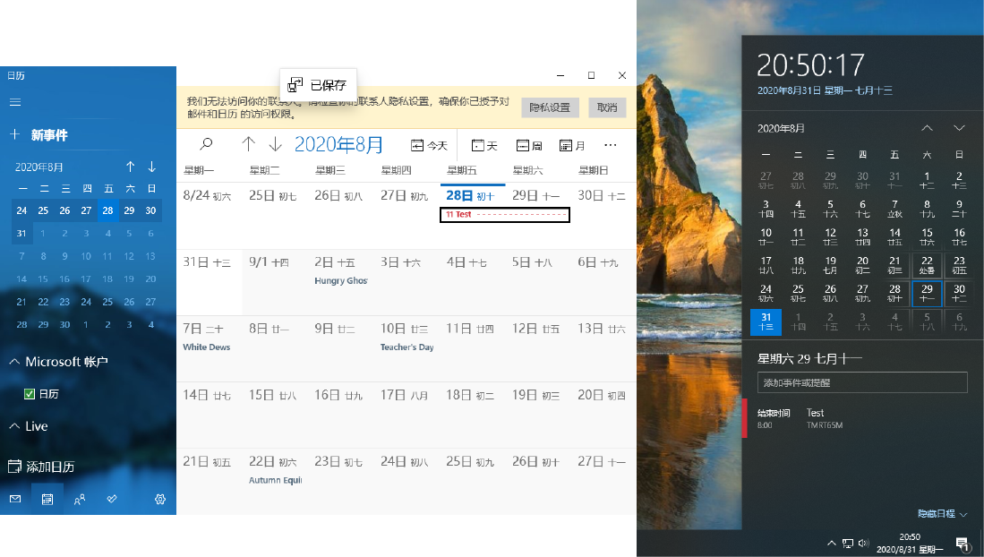
Task: Open the Test event on 28日
Action: [x=506, y=215]
